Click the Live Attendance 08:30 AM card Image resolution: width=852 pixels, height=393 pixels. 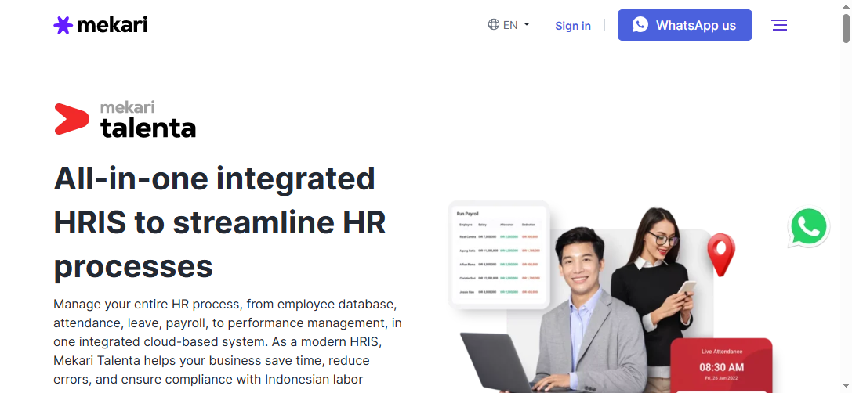pyautogui.click(x=721, y=365)
